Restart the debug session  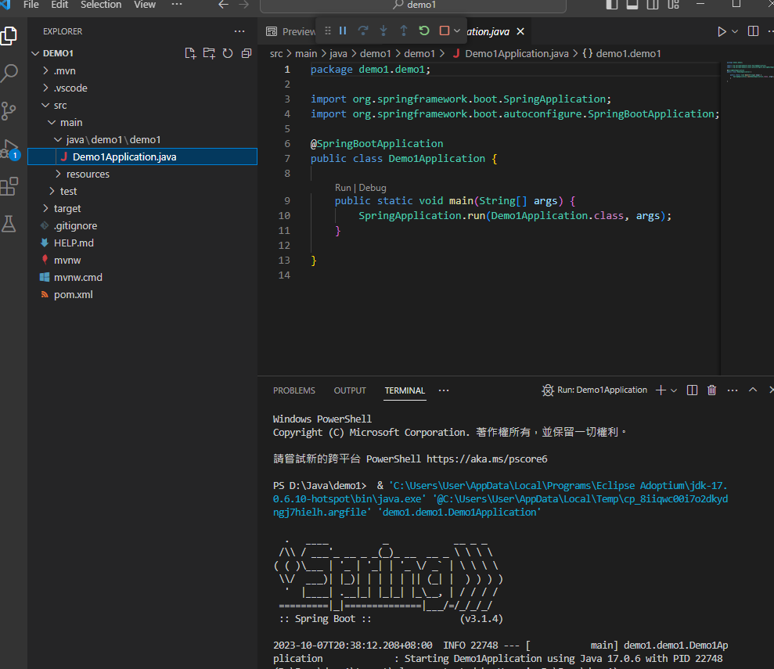pyautogui.click(x=423, y=31)
